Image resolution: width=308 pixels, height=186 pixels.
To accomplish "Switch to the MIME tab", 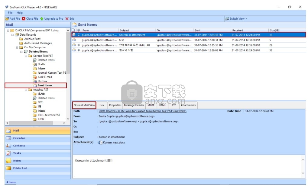I will click(151, 105).
